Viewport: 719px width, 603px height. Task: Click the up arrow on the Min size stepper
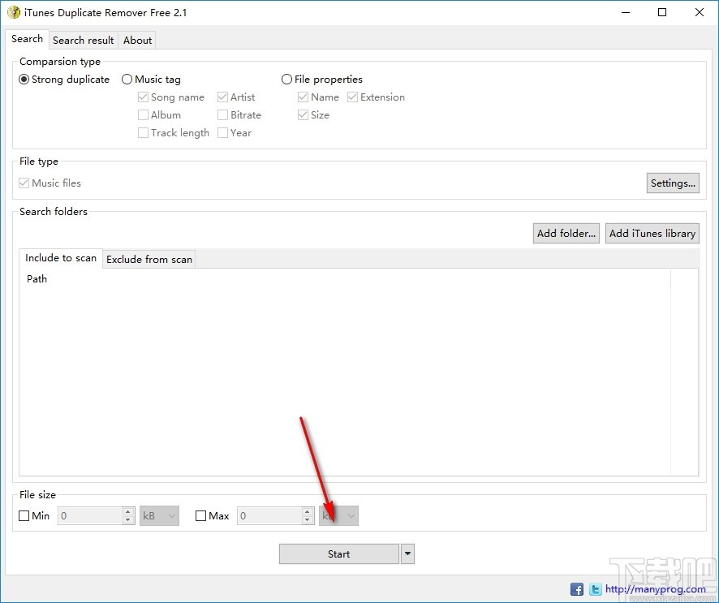tap(127, 511)
